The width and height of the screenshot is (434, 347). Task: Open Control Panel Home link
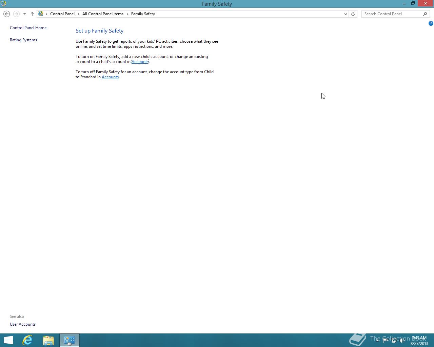tap(28, 28)
